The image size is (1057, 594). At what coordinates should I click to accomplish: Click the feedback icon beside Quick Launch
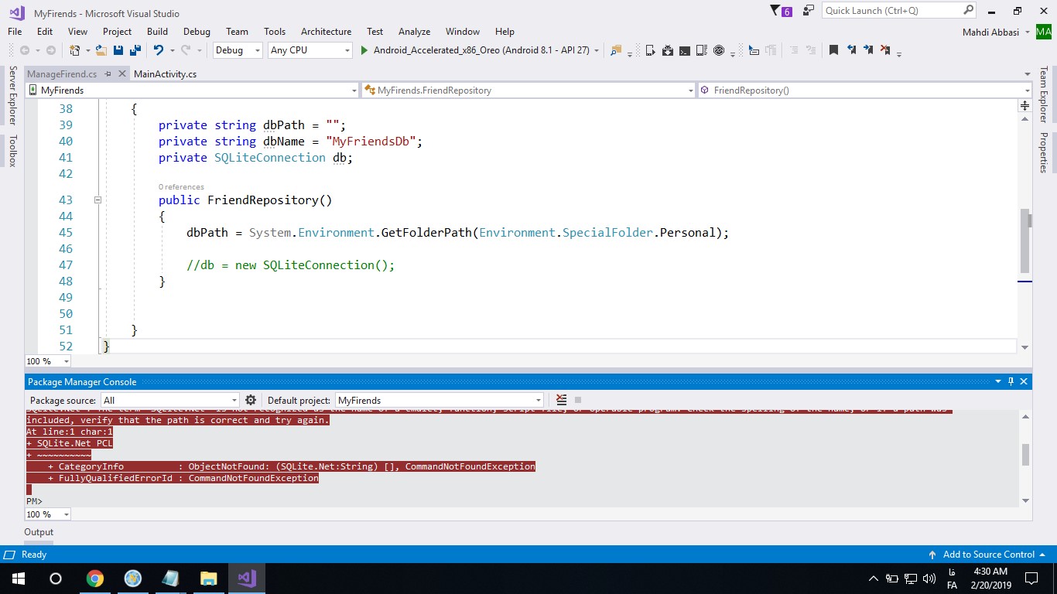coord(808,11)
